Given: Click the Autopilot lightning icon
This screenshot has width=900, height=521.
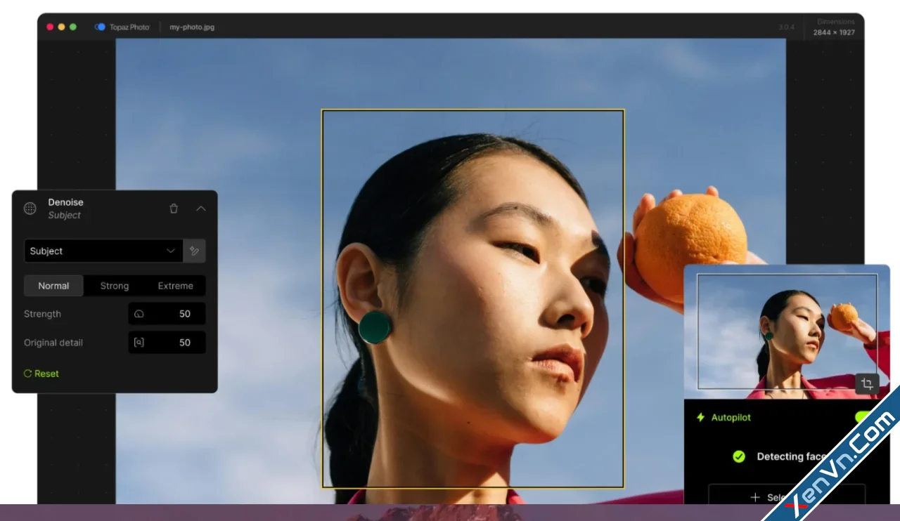Looking at the screenshot, I should point(700,417).
